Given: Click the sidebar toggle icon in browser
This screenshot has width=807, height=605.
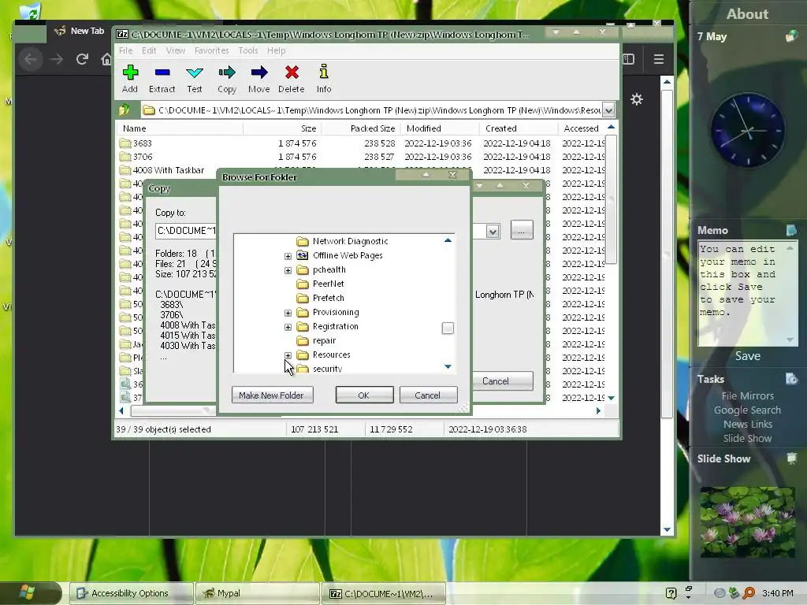Looking at the screenshot, I should point(628,59).
